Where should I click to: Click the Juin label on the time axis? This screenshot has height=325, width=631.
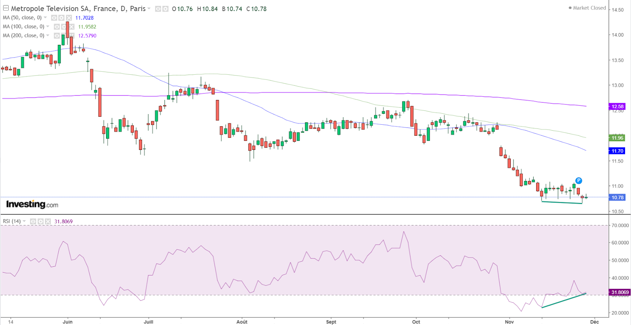point(67,322)
